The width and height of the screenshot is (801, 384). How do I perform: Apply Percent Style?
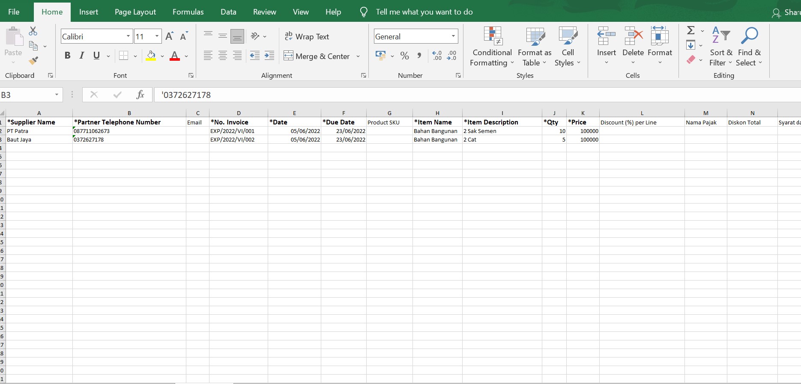[404, 56]
